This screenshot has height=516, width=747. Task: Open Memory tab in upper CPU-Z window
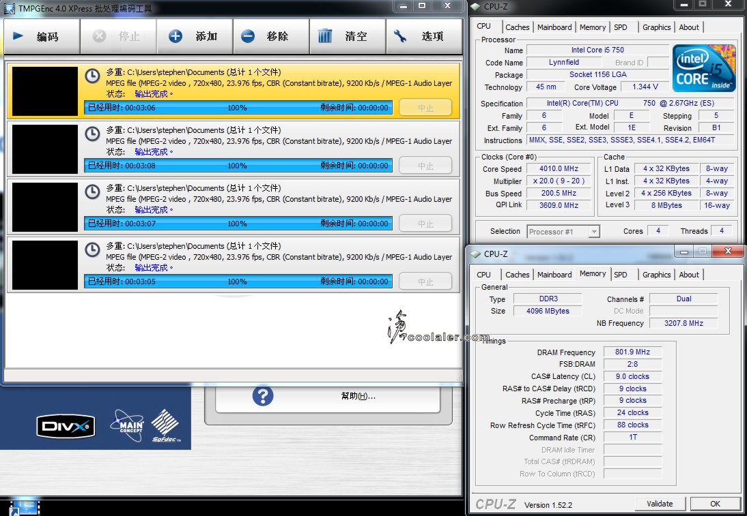(593, 27)
